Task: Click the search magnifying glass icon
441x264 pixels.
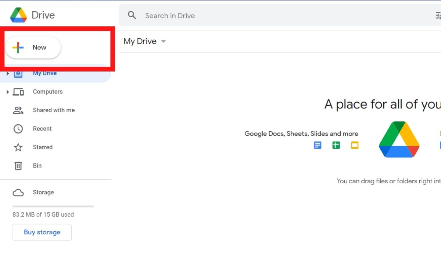Action: point(132,15)
